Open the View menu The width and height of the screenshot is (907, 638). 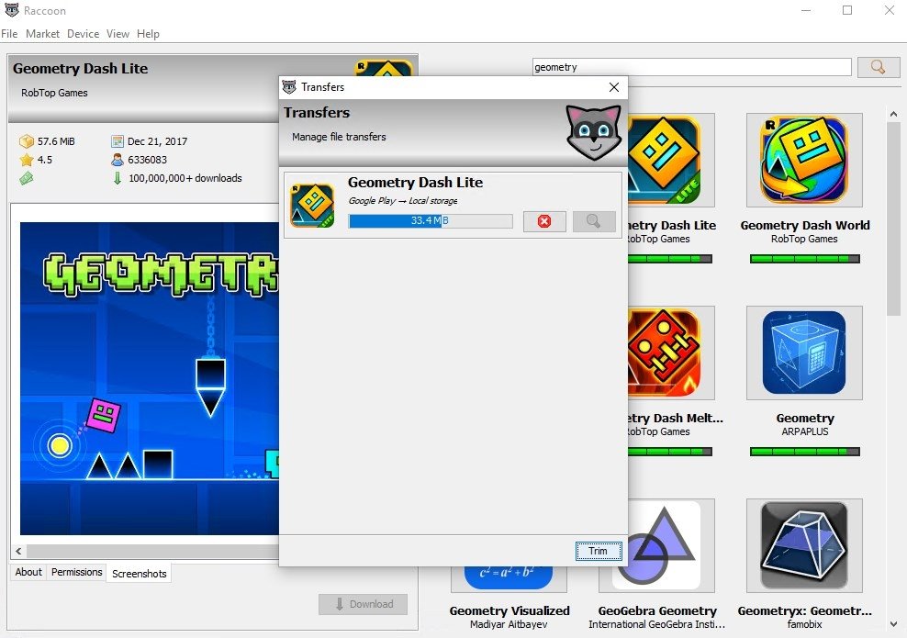point(118,34)
